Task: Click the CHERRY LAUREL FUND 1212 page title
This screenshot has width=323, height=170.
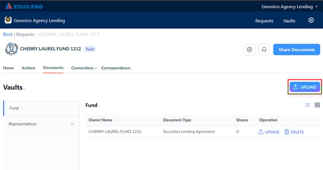Action: 51,49
